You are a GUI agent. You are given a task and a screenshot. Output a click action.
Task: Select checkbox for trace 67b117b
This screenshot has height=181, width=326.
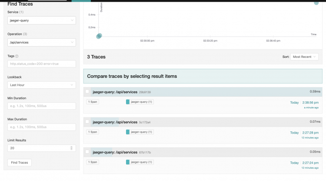(x=87, y=152)
